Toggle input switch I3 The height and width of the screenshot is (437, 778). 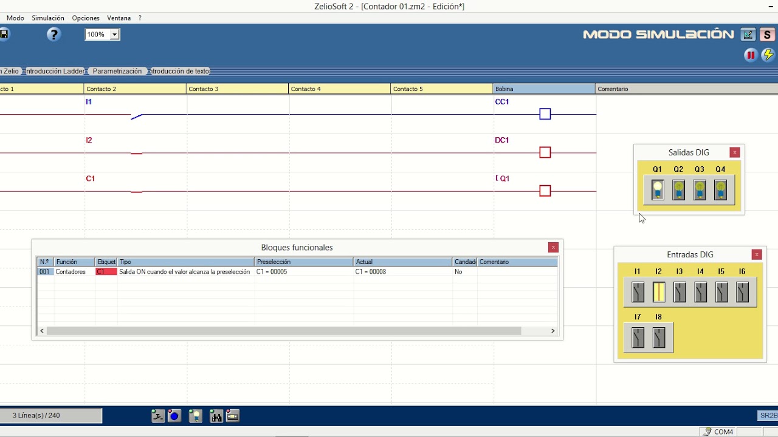[x=680, y=292]
